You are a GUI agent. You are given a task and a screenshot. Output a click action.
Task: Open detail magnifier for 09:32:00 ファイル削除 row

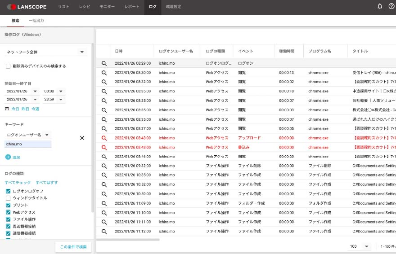pos(104,166)
